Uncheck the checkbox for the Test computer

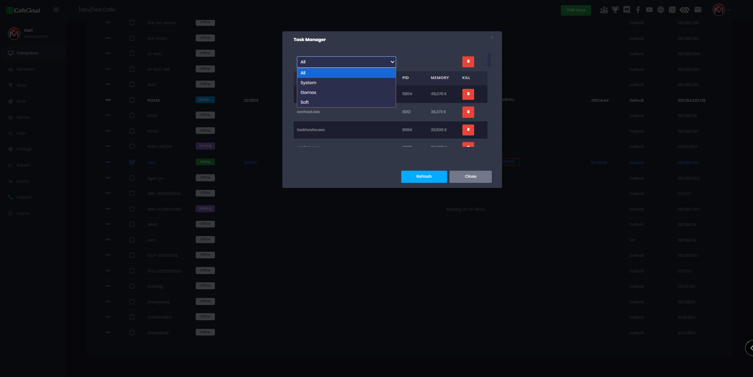(x=132, y=162)
